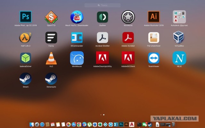This screenshot has width=205, height=128.
Task: Open Telegram in the Dock
Action: point(111,124)
